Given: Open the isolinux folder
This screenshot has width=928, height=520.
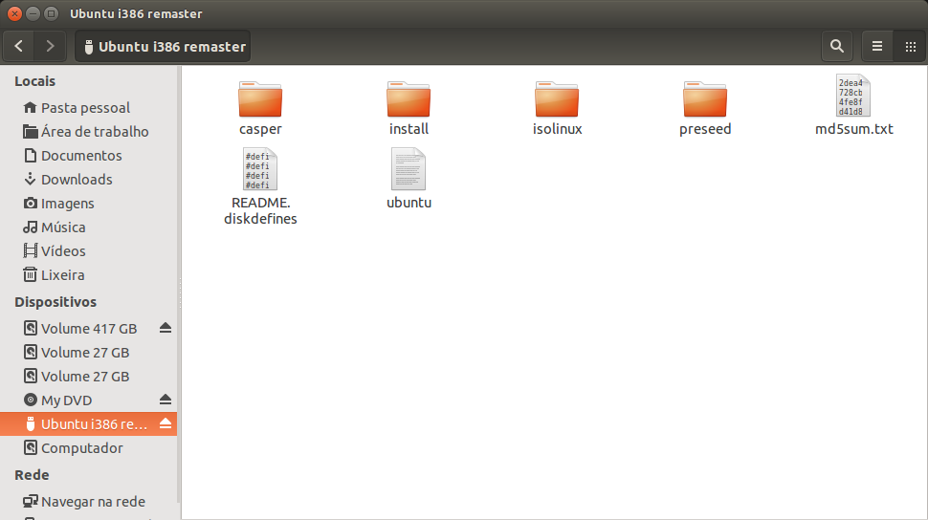Looking at the screenshot, I should pos(557,98).
